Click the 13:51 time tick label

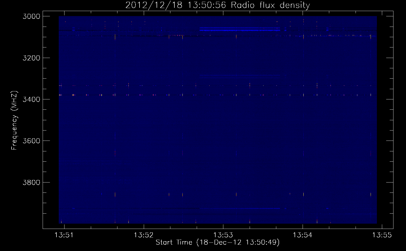64,235
